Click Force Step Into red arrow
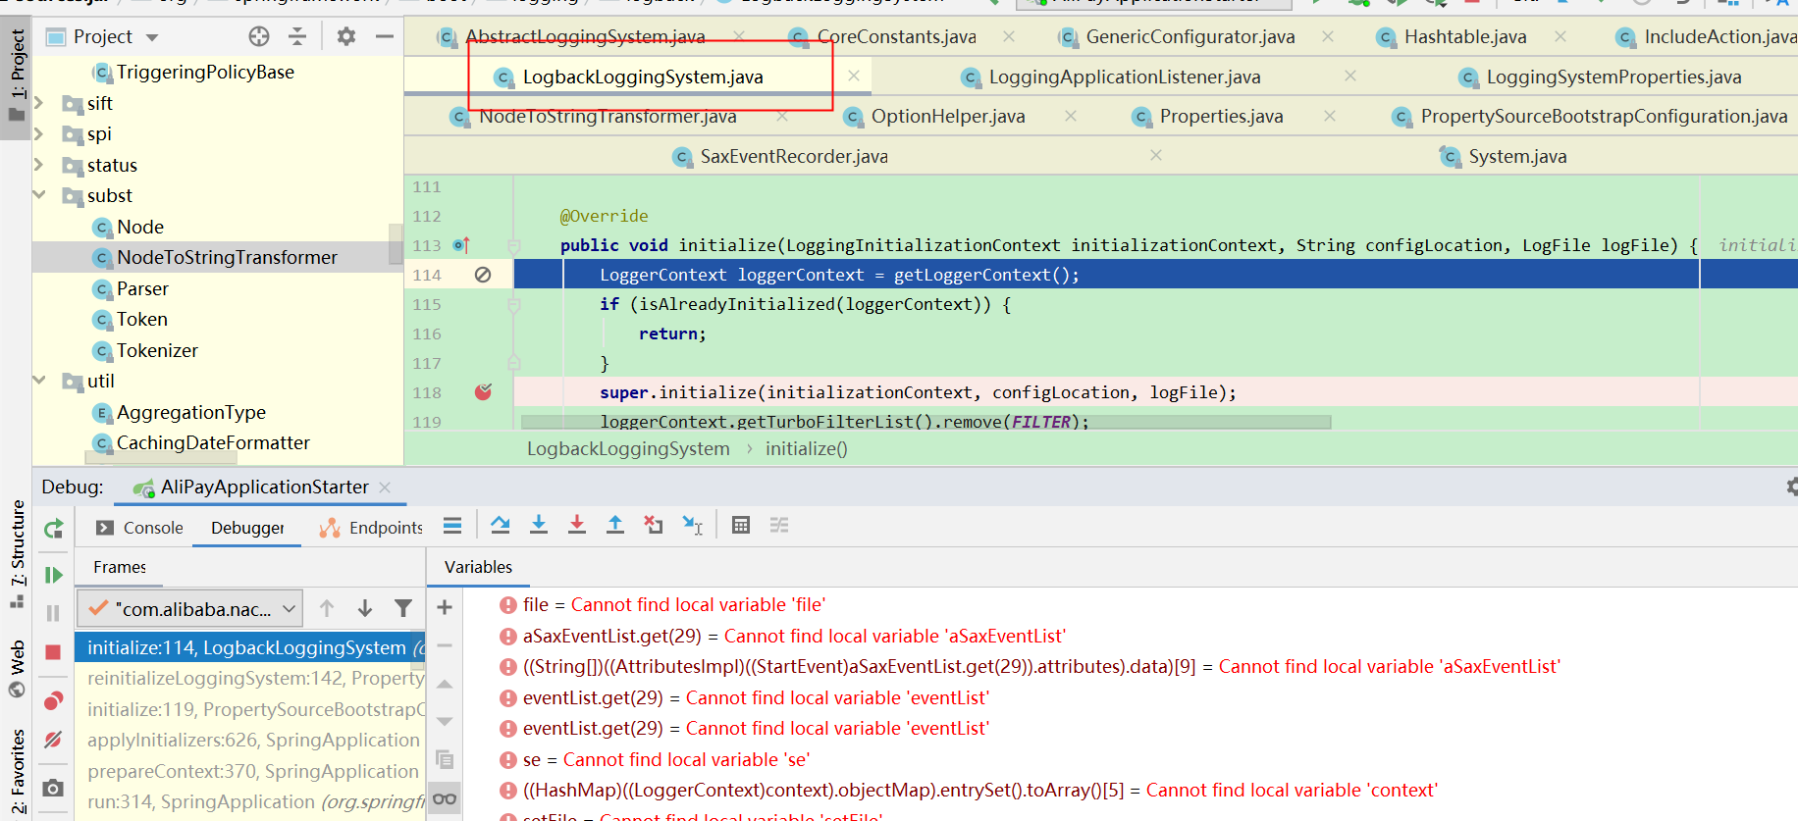Viewport: 1798px width, 821px height. pyautogui.click(x=577, y=526)
